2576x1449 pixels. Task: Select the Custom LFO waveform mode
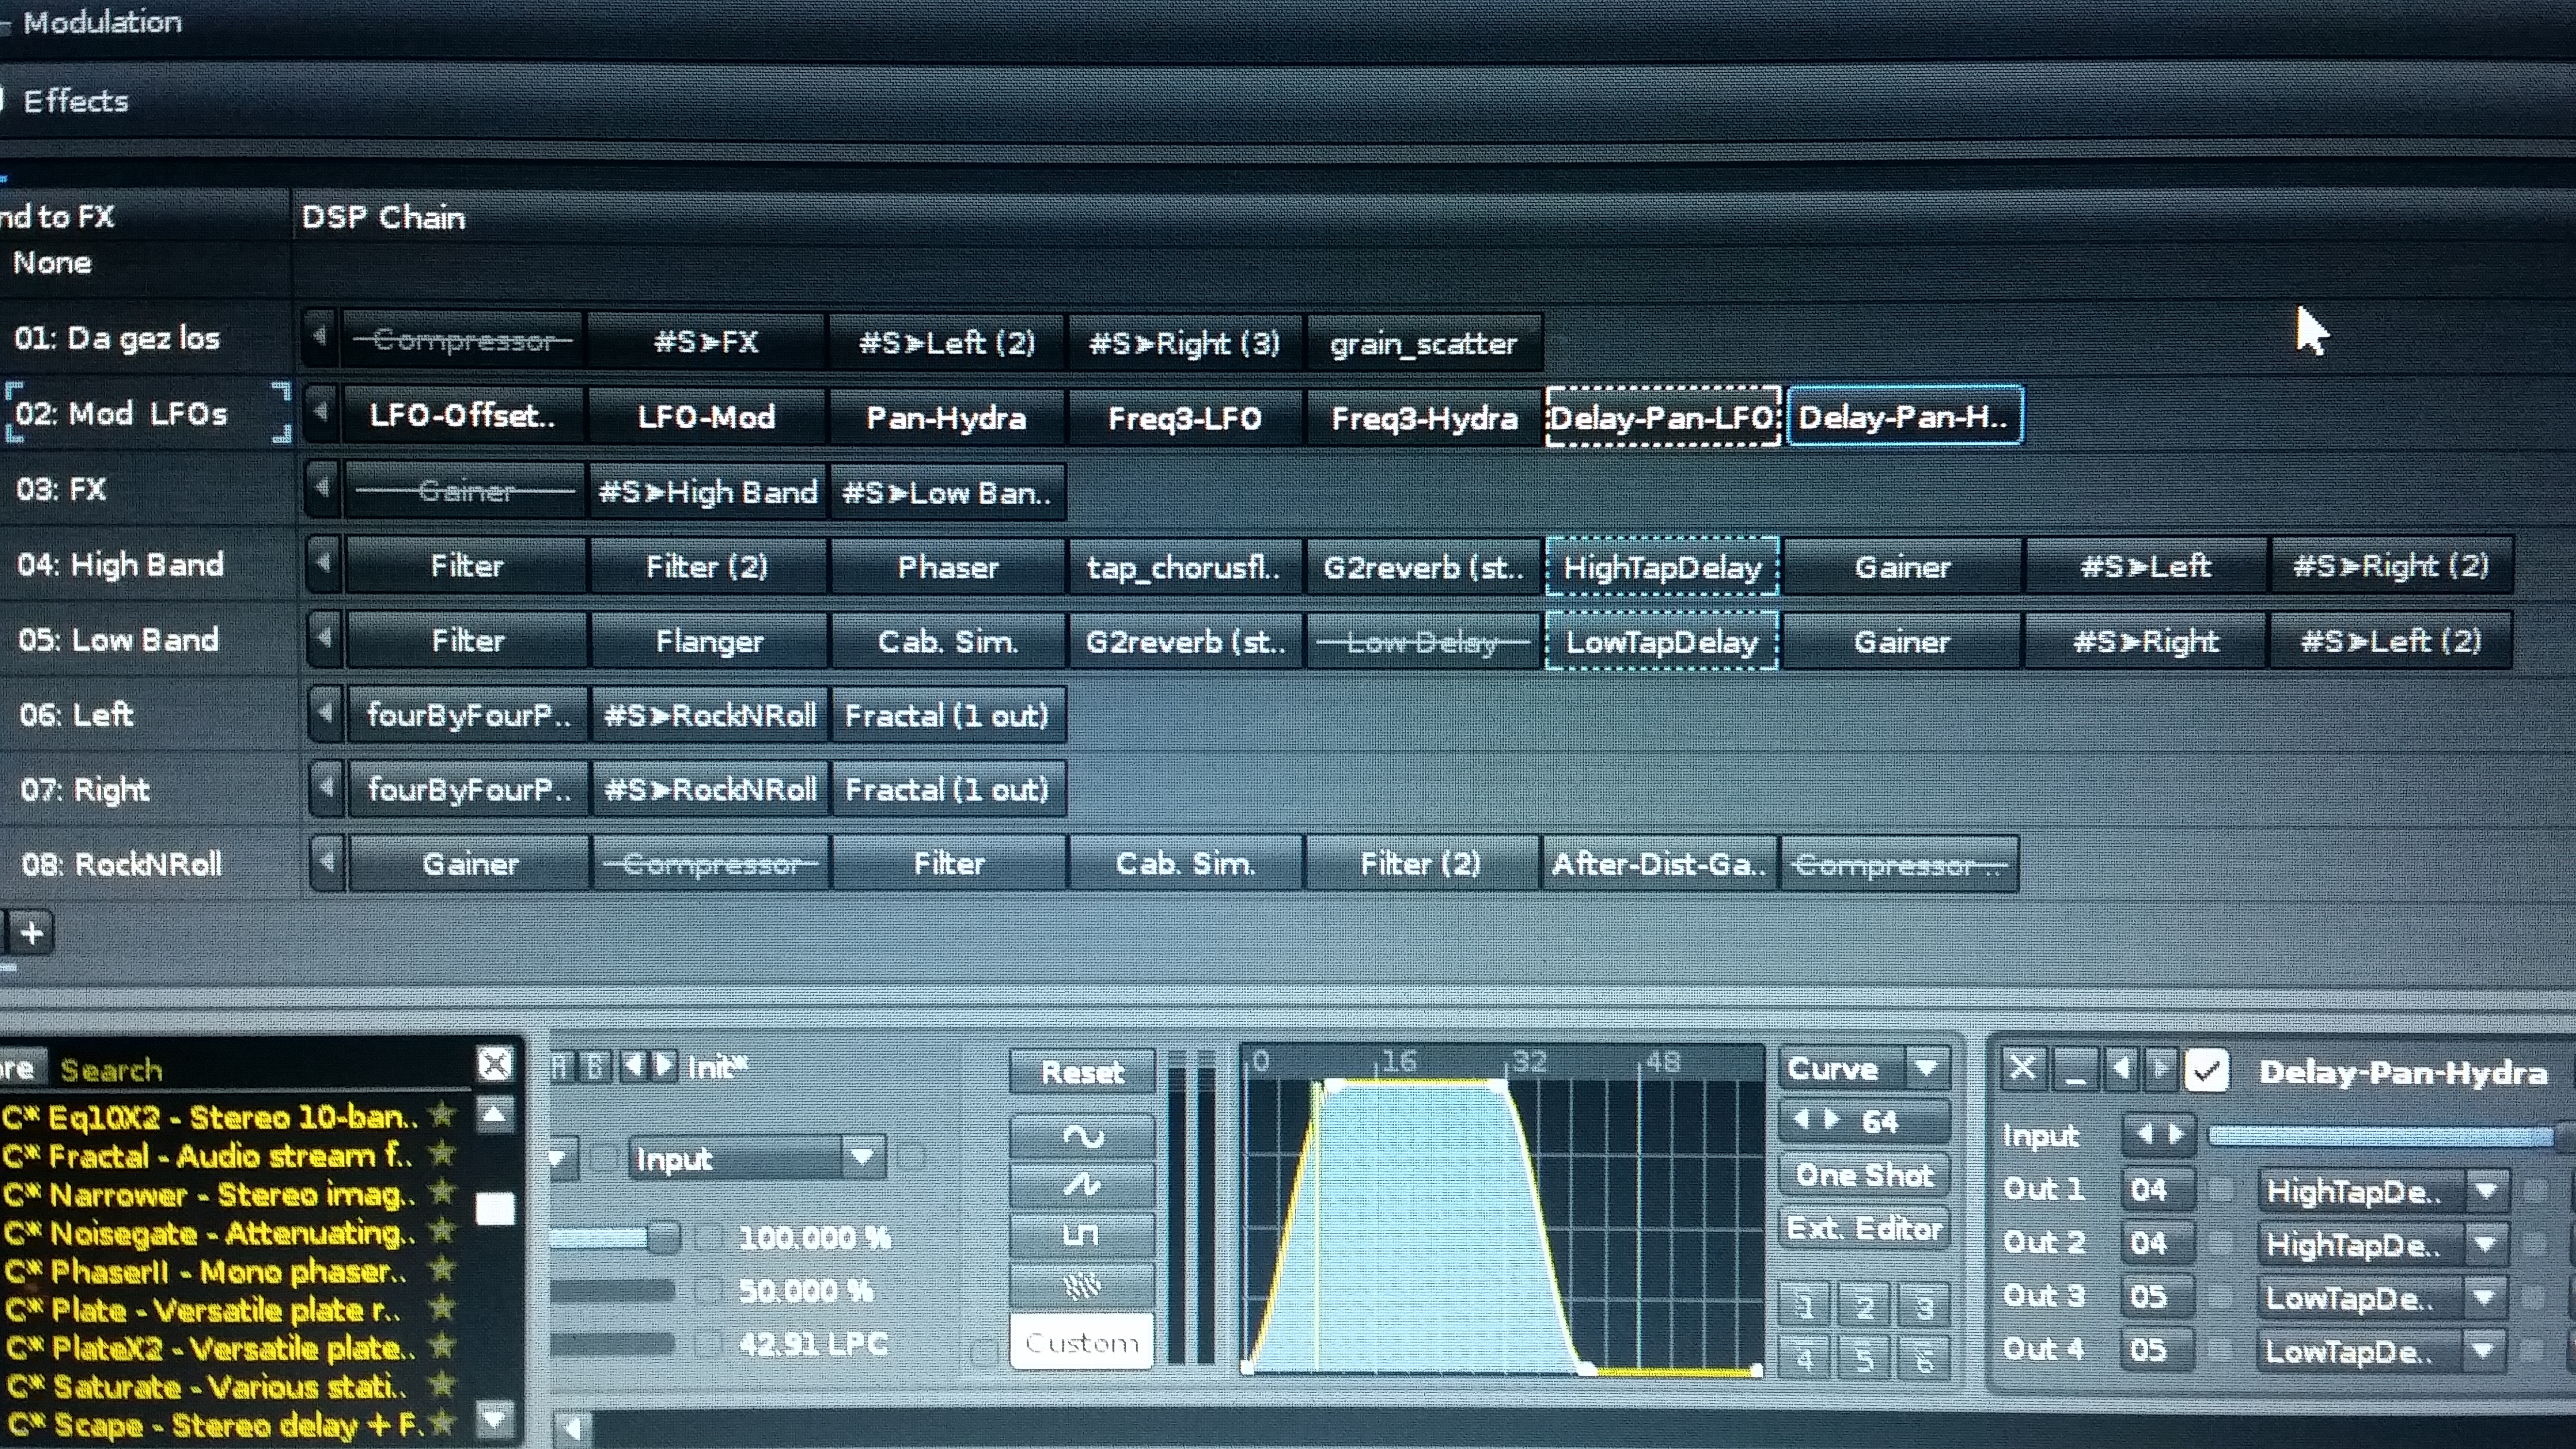click(x=1082, y=1342)
